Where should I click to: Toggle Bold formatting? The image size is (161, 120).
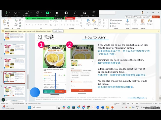[x=26, y=24]
